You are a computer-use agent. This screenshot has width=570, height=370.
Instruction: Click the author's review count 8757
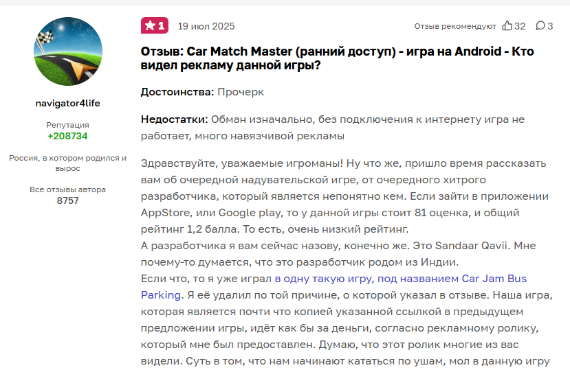(x=67, y=200)
